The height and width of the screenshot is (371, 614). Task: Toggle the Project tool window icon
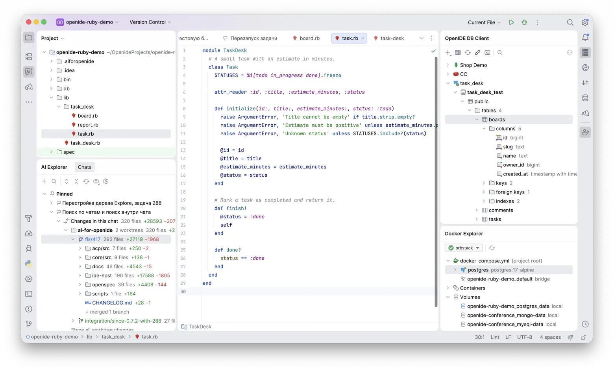click(29, 38)
